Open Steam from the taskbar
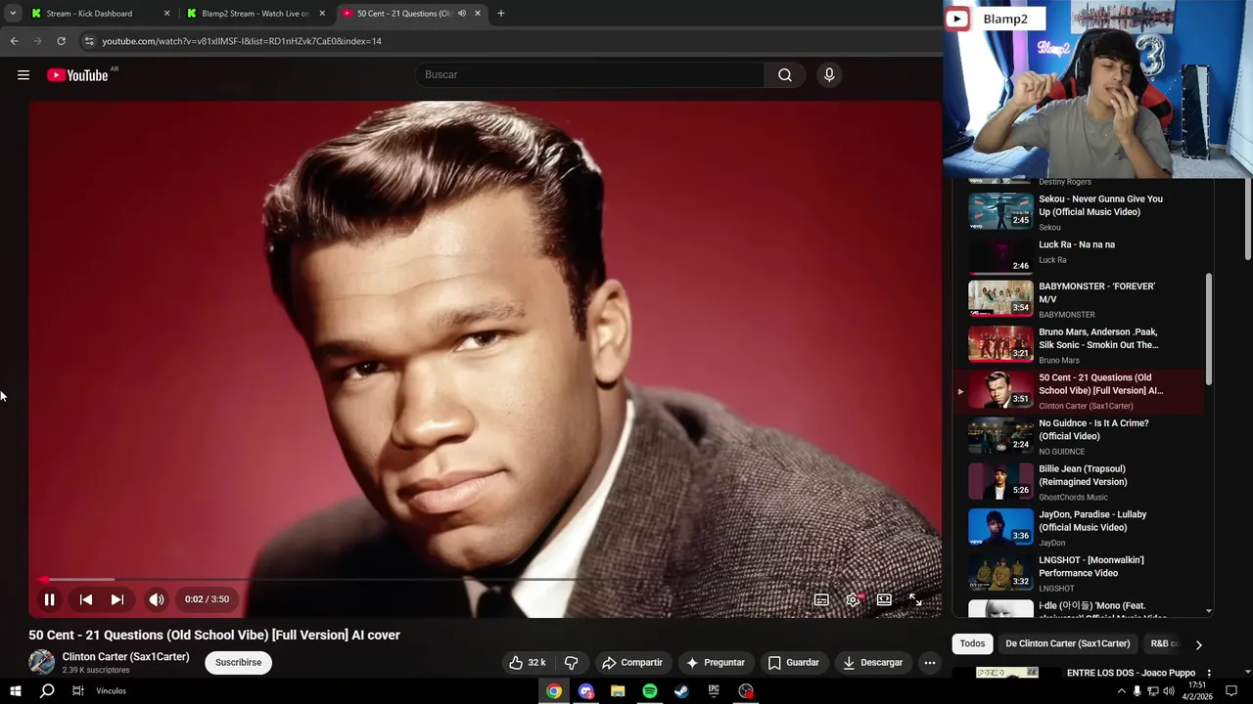 pos(681,691)
